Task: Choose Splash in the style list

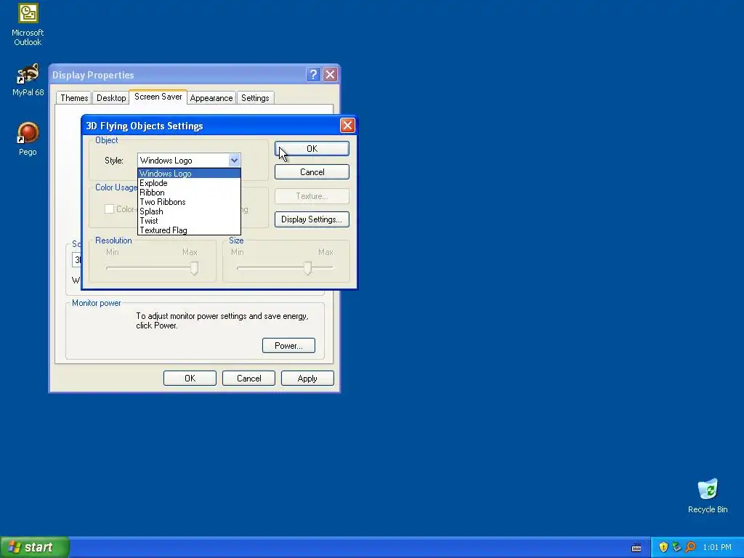Action: (x=190, y=211)
